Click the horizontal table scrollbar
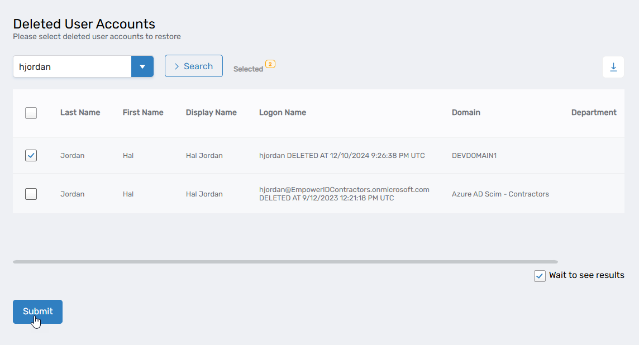Viewport: 639px width, 345px height. (x=285, y=261)
